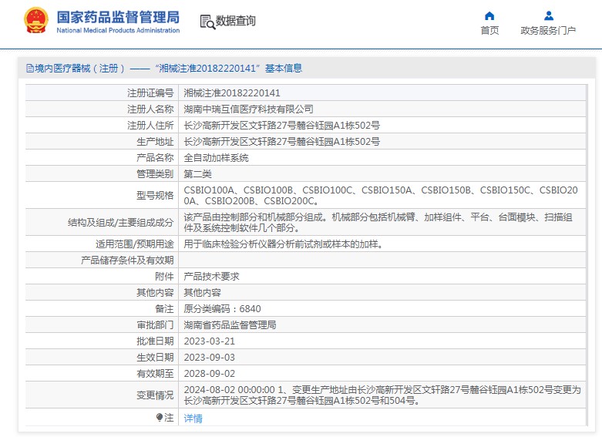Click the 2024-08-02 change record text
Viewport: 602px width, 437px height.
[382, 395]
